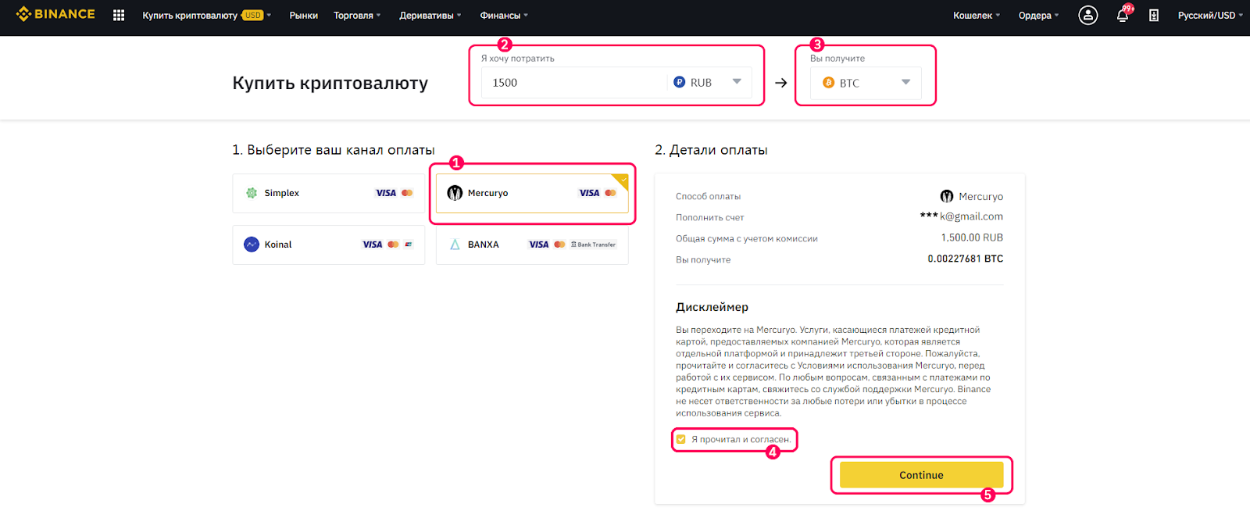Image resolution: width=1250 pixels, height=525 pixels.
Task: Click the '2. Детали оплаты' heading
Action: coord(711,149)
